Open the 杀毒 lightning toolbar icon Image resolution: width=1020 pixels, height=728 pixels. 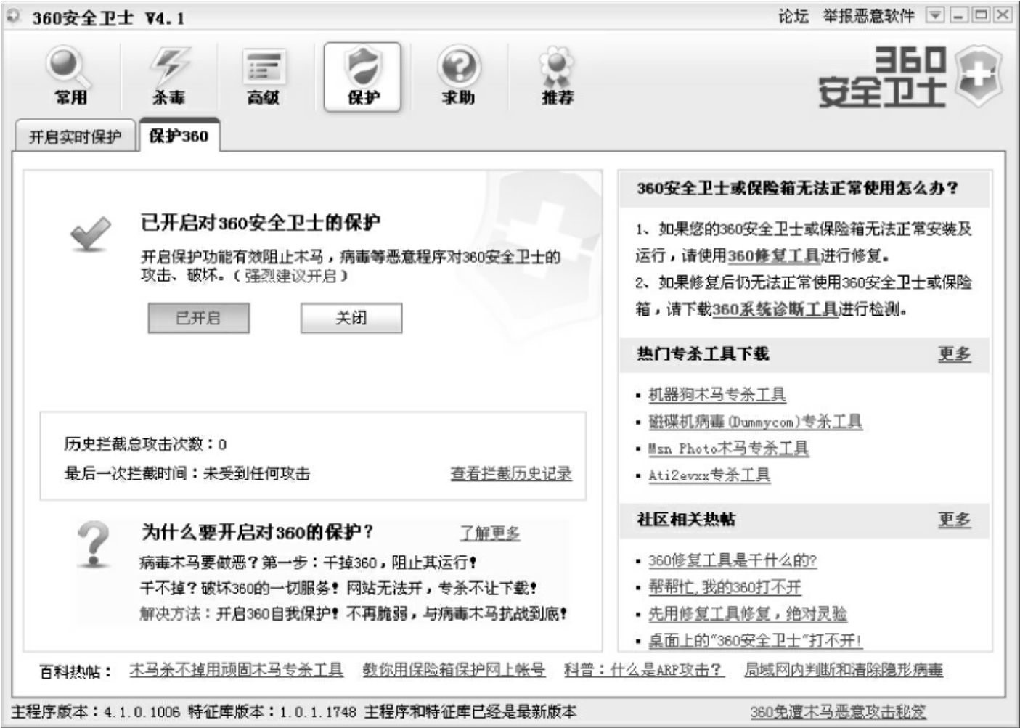[168, 76]
